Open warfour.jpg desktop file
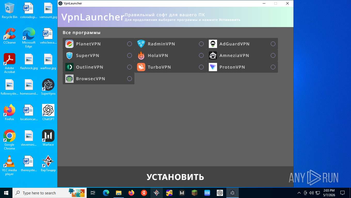The height and width of the screenshot is (198, 351). 48,61
